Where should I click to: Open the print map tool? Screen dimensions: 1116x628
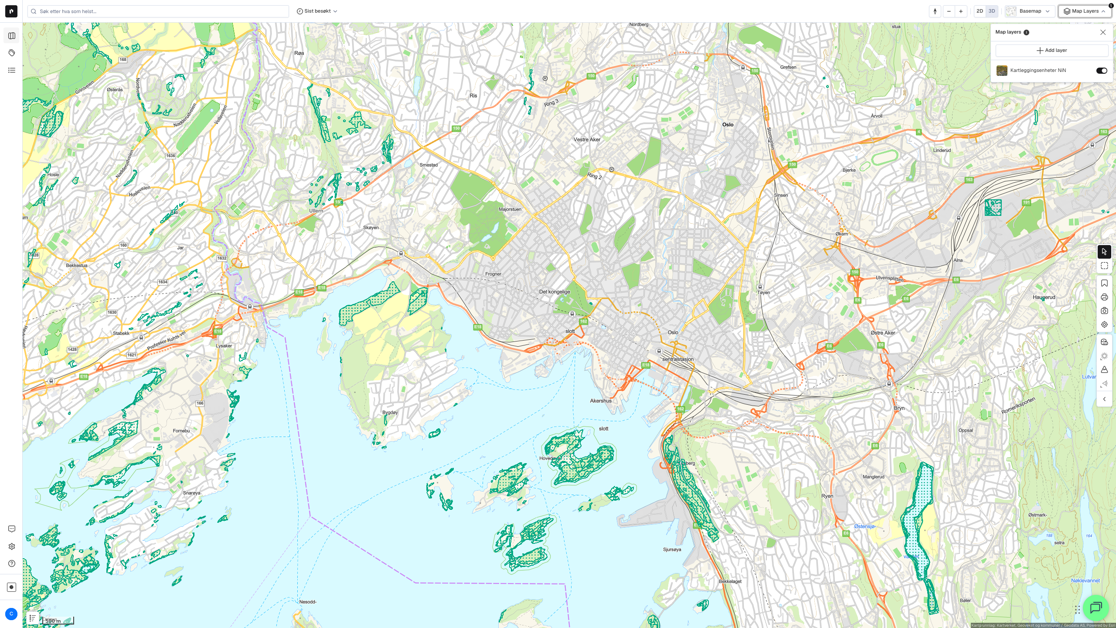1104,297
